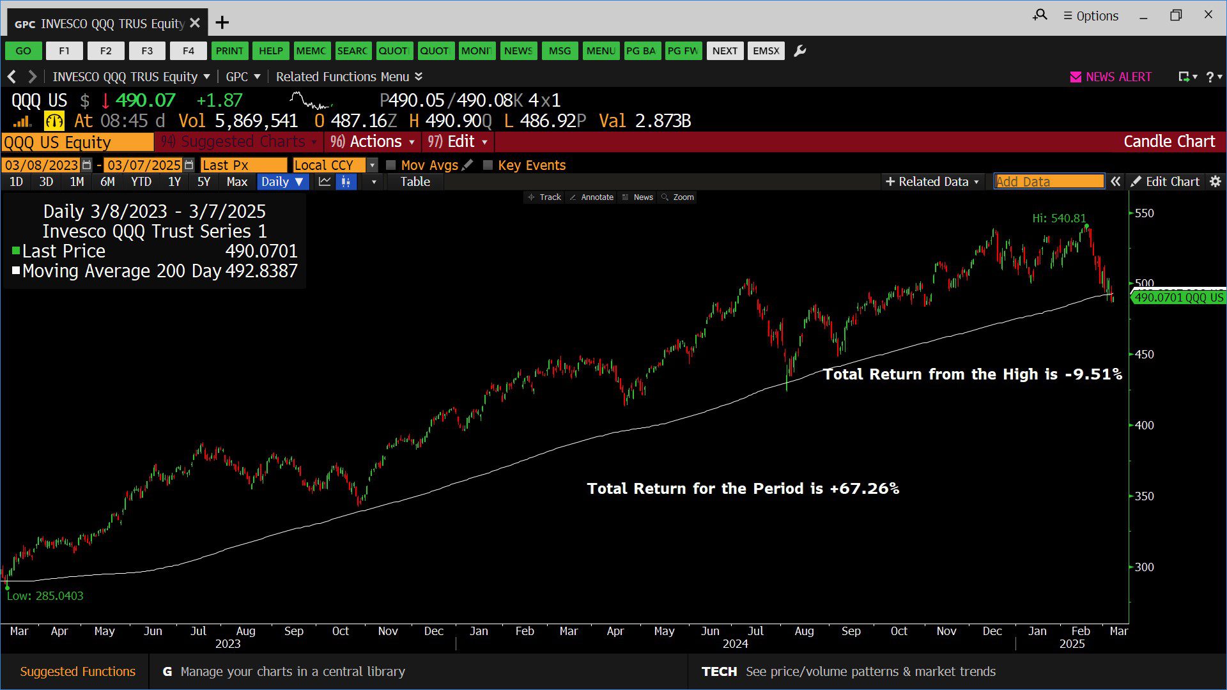Enable the Mov Avgs checkbox
Viewport: 1227px width, 690px height.
pos(391,165)
